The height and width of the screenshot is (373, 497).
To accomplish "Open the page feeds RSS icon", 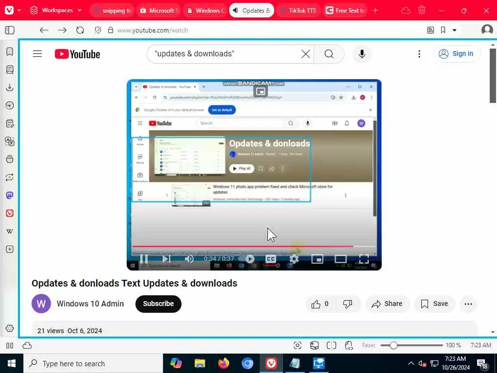I will point(431,30).
